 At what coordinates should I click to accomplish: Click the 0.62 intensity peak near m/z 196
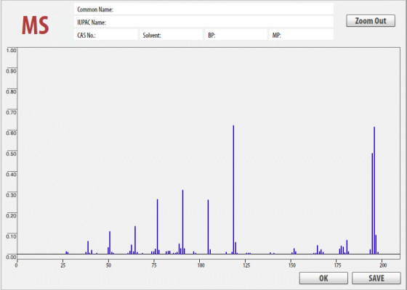[374, 190]
